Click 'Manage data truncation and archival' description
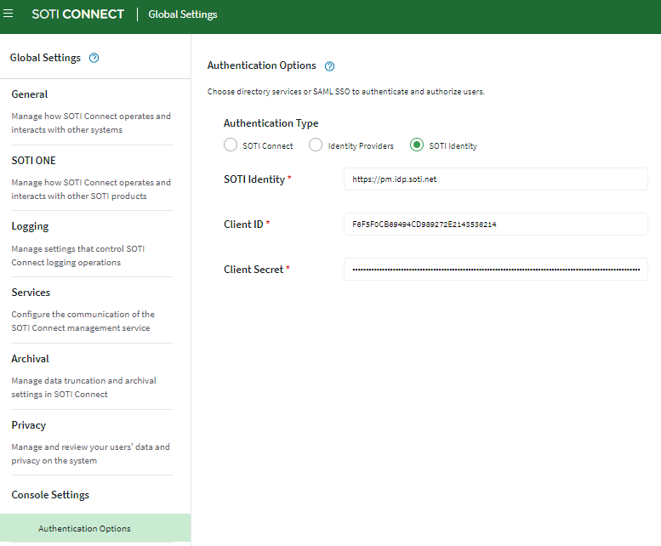This screenshot has height=546, width=661. point(84,387)
